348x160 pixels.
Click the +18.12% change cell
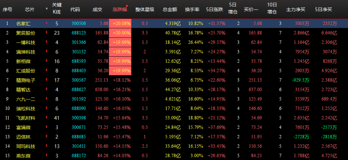click(x=122, y=80)
